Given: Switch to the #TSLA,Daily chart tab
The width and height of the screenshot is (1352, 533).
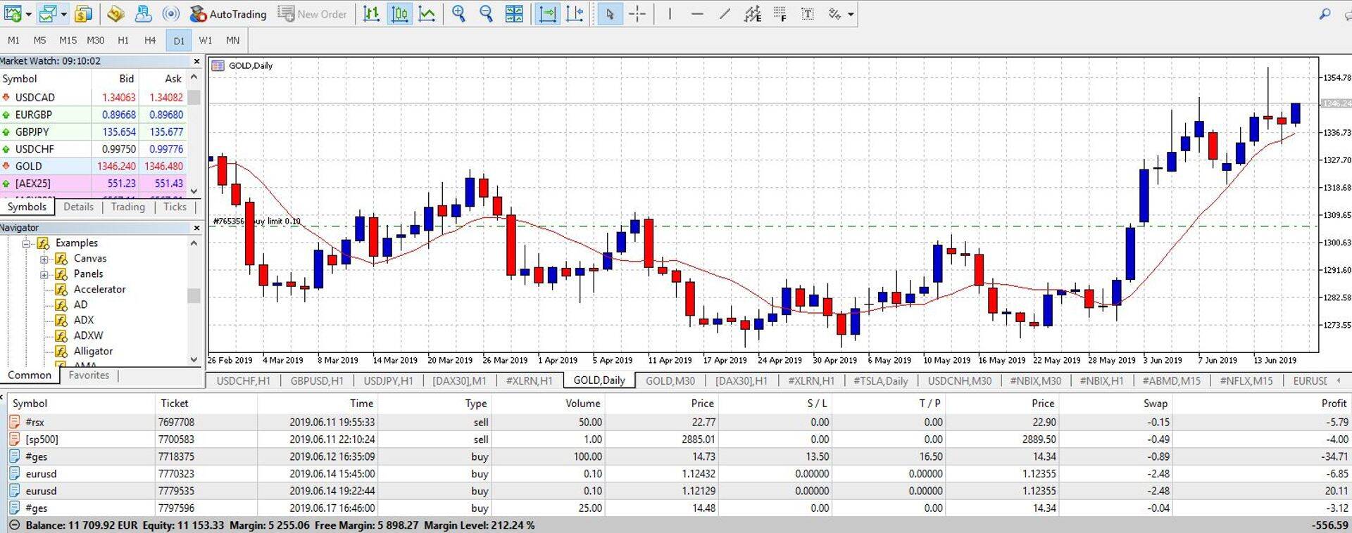Looking at the screenshot, I should [x=880, y=380].
